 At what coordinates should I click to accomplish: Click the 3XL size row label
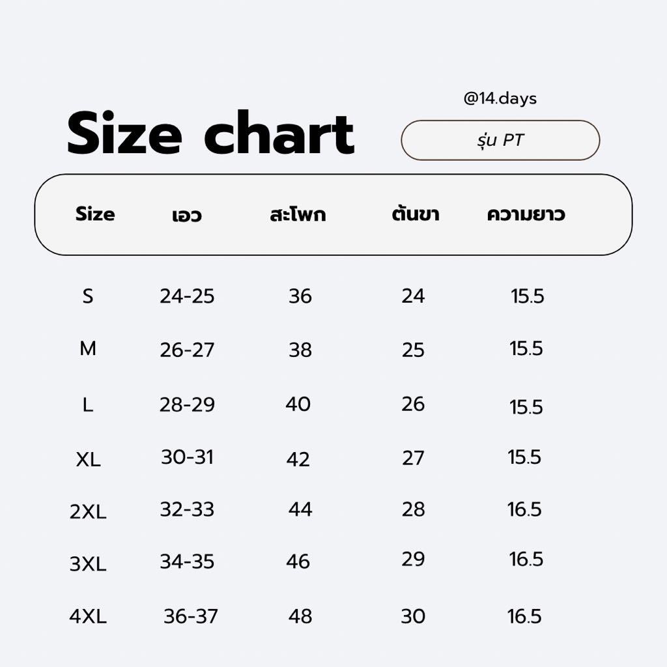tap(88, 564)
